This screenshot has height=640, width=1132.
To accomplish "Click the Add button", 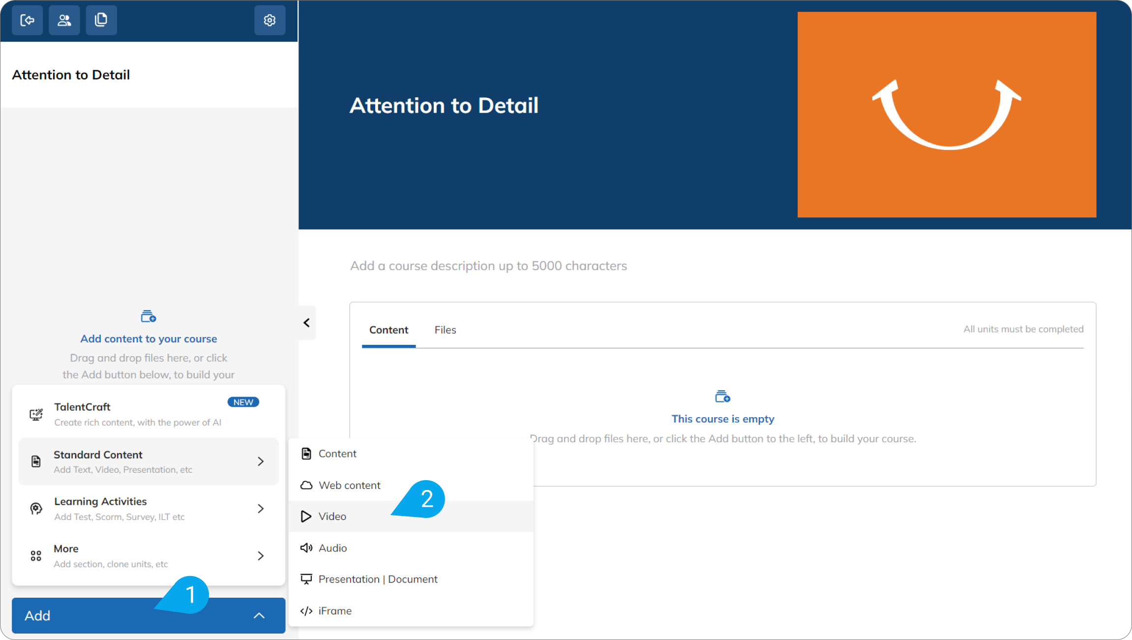I will [x=149, y=615].
